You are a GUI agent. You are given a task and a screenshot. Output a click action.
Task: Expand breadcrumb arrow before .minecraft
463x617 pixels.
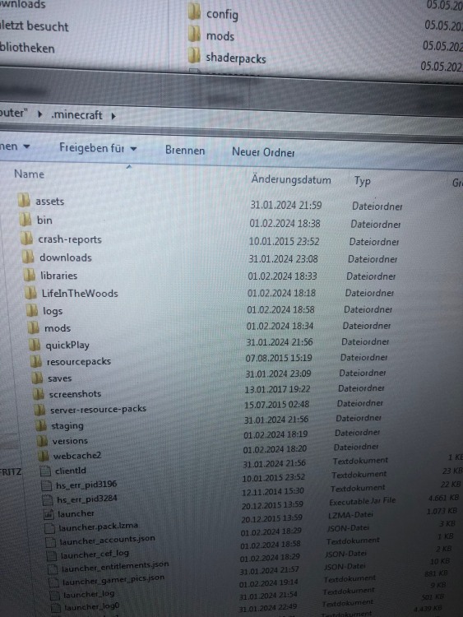[x=39, y=114]
